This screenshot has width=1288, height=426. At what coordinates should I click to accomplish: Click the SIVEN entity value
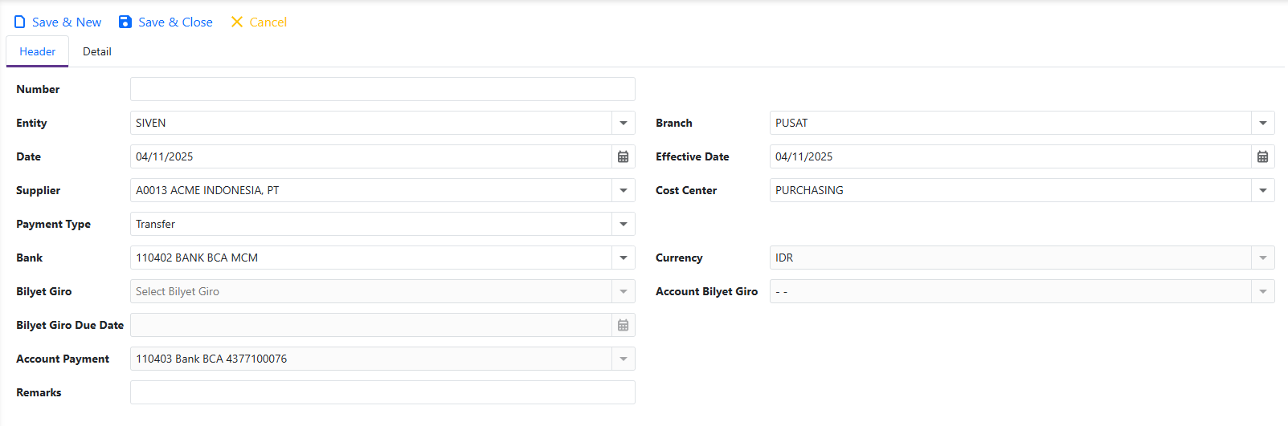click(151, 123)
